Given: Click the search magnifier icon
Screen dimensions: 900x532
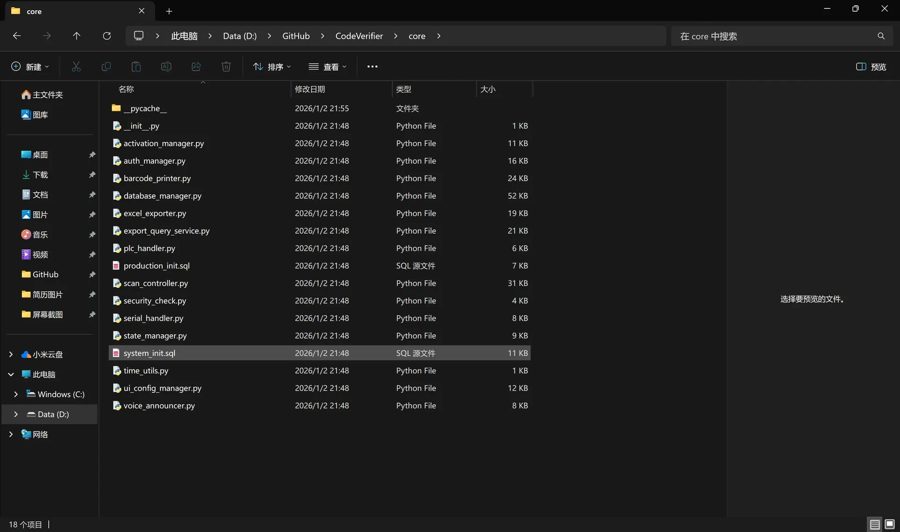Looking at the screenshot, I should point(881,36).
